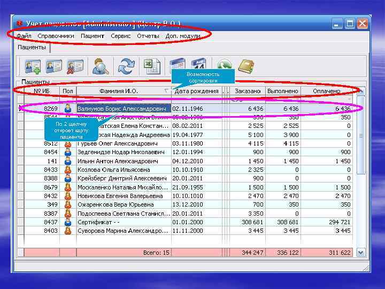
Task: Click ordered amount 5 100
Action: point(256,135)
